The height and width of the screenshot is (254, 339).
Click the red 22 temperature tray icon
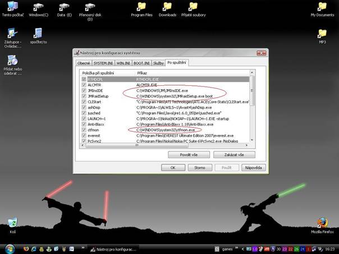(x=290, y=250)
